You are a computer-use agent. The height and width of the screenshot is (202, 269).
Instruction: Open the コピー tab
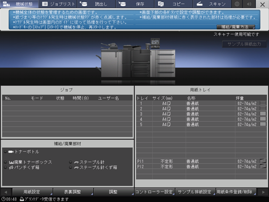(173, 4)
